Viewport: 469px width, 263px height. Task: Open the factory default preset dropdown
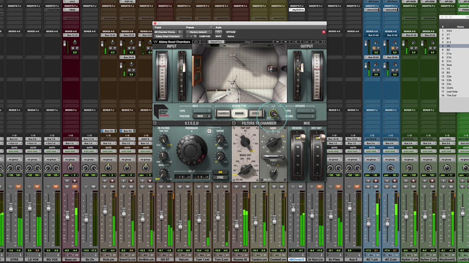pos(199,32)
